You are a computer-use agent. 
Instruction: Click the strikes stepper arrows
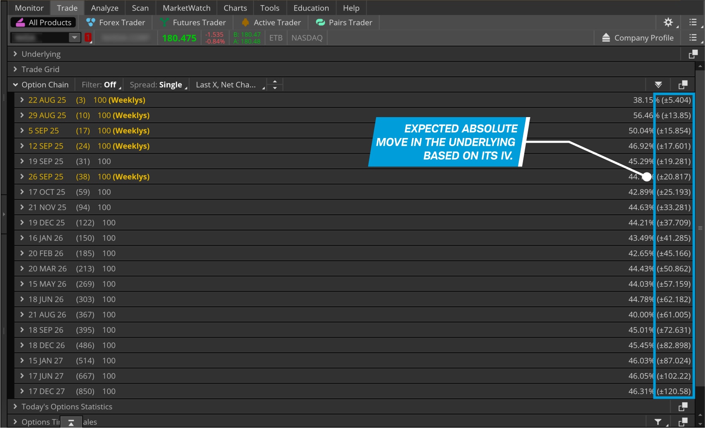pos(275,85)
